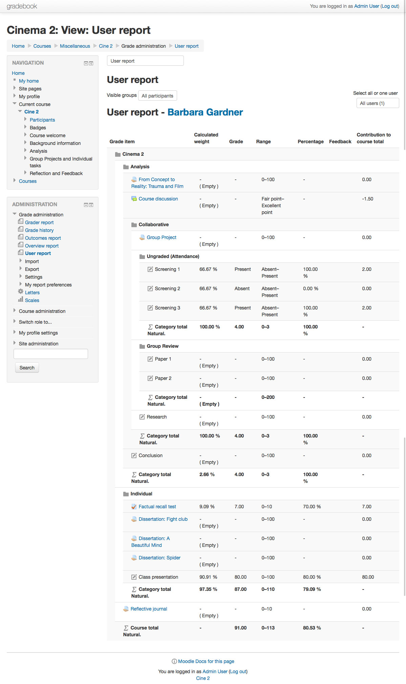Collapse the Current course node
Screen dimensions: 406x684
(15, 104)
